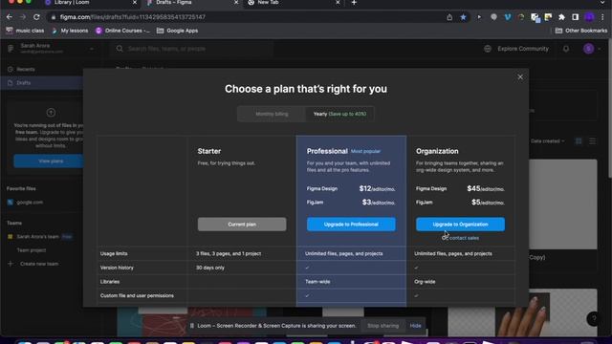Screen dimensions: 612x344
Task: Click the browser tab list chevron
Action: 602,2
